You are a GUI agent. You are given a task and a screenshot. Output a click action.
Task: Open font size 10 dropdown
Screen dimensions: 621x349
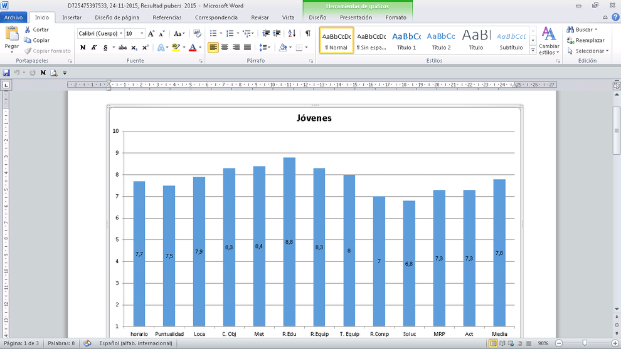click(x=142, y=34)
